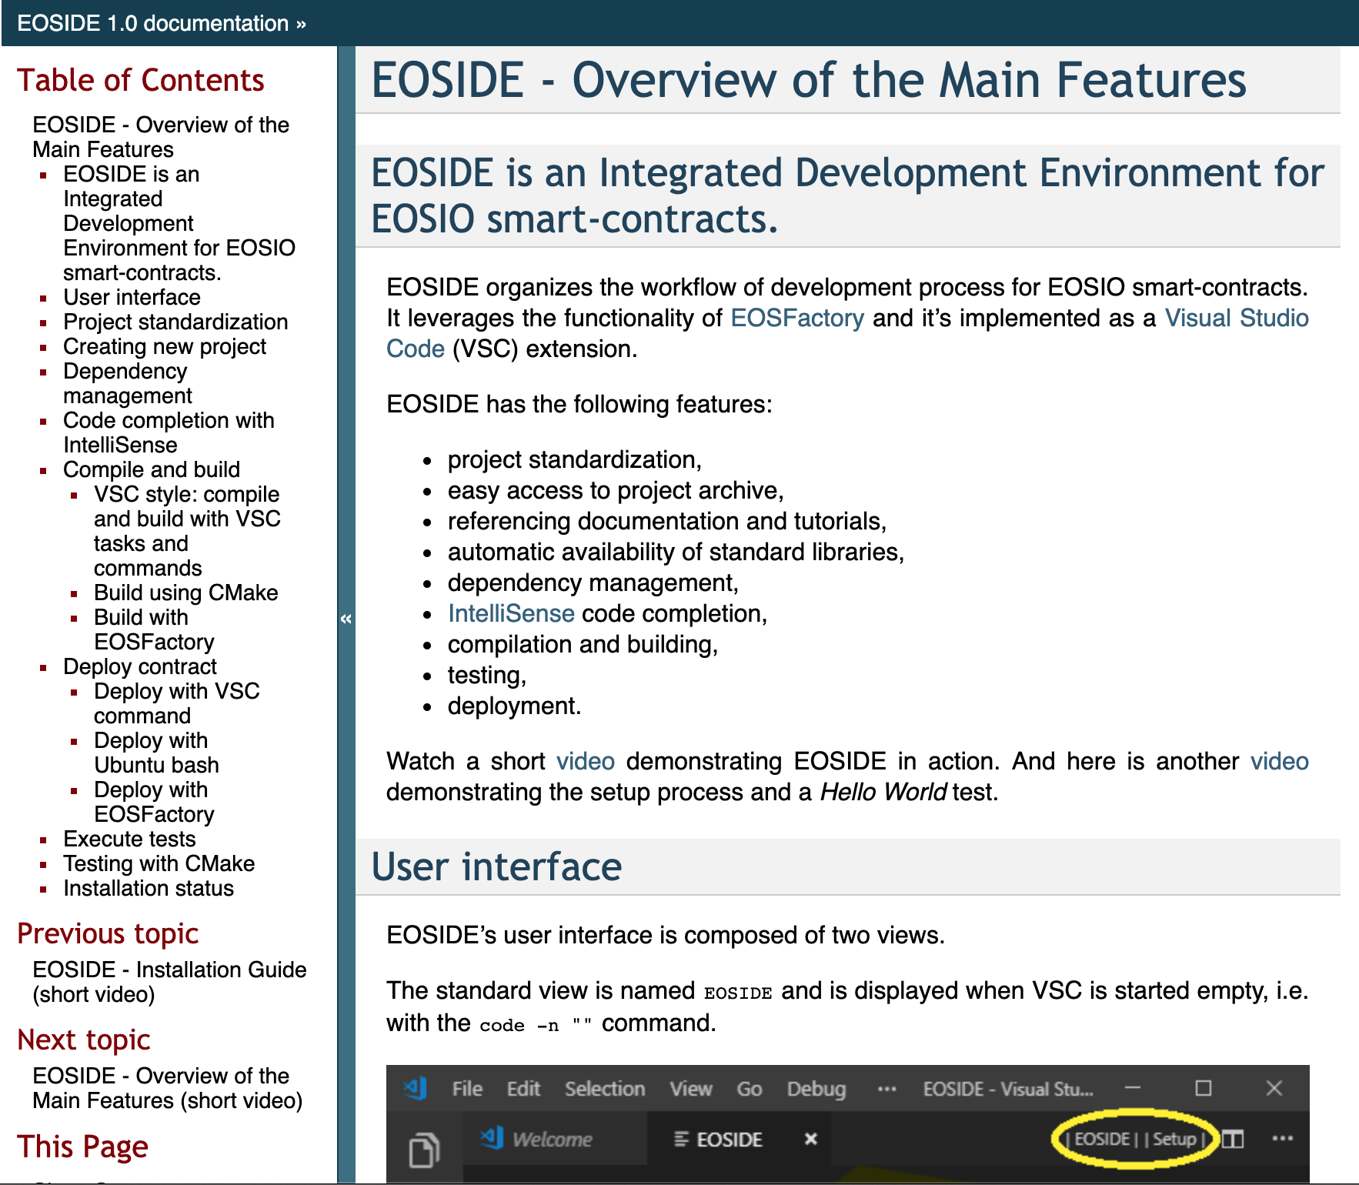This screenshot has height=1185, width=1359.
Task: Click the 'testing,' feature bullet
Action: click(487, 675)
